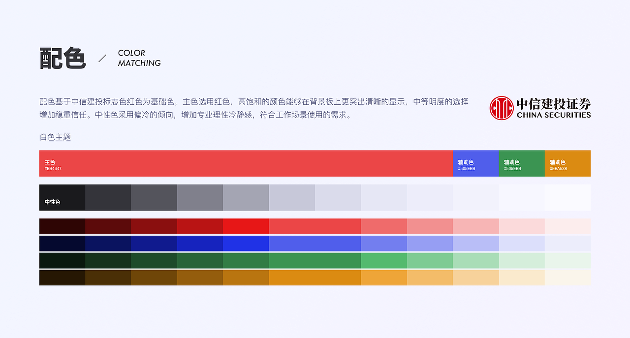Click the blue 辅助色 #505EEB swatch
The width and height of the screenshot is (630, 338).
[x=475, y=163]
